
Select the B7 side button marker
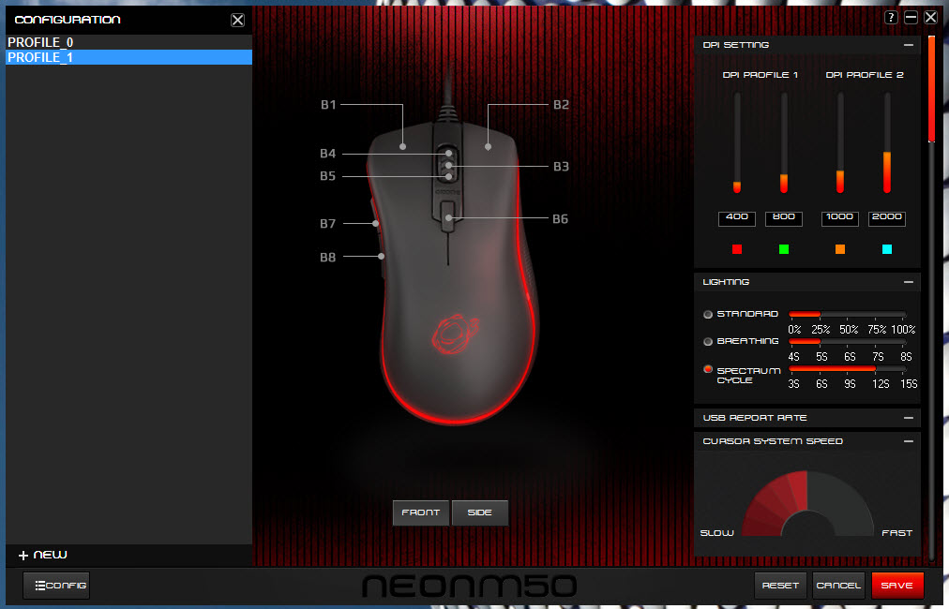click(x=376, y=224)
